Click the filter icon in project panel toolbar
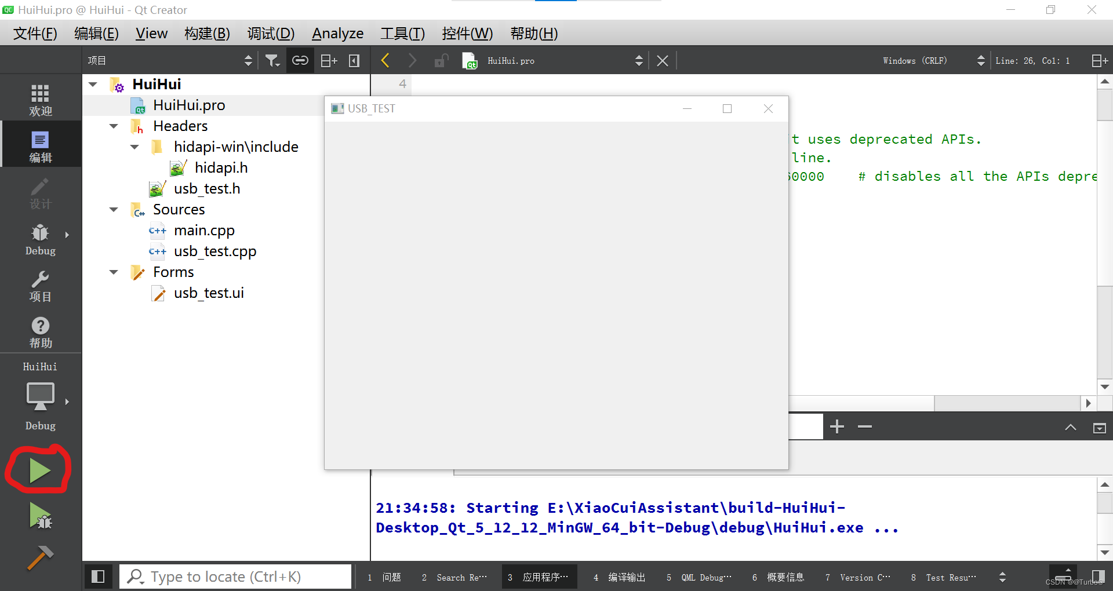The height and width of the screenshot is (591, 1113). (x=272, y=60)
